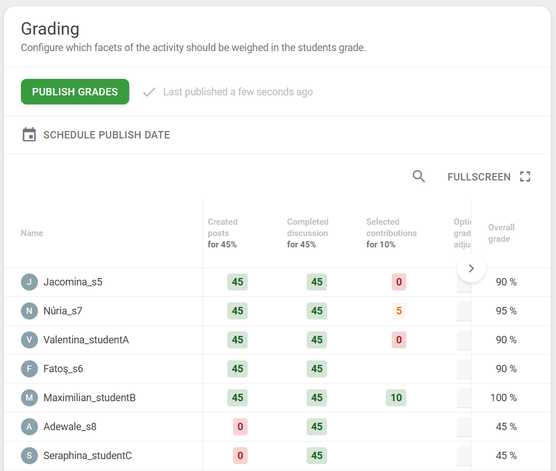The width and height of the screenshot is (556, 471).
Task: Click Valentina_studentA selected contributions score 0
Action: coord(399,340)
